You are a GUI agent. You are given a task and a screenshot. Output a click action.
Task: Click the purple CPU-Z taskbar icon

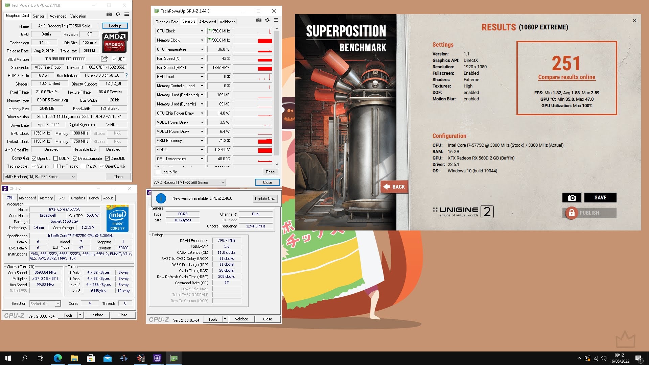pyautogui.click(x=157, y=358)
